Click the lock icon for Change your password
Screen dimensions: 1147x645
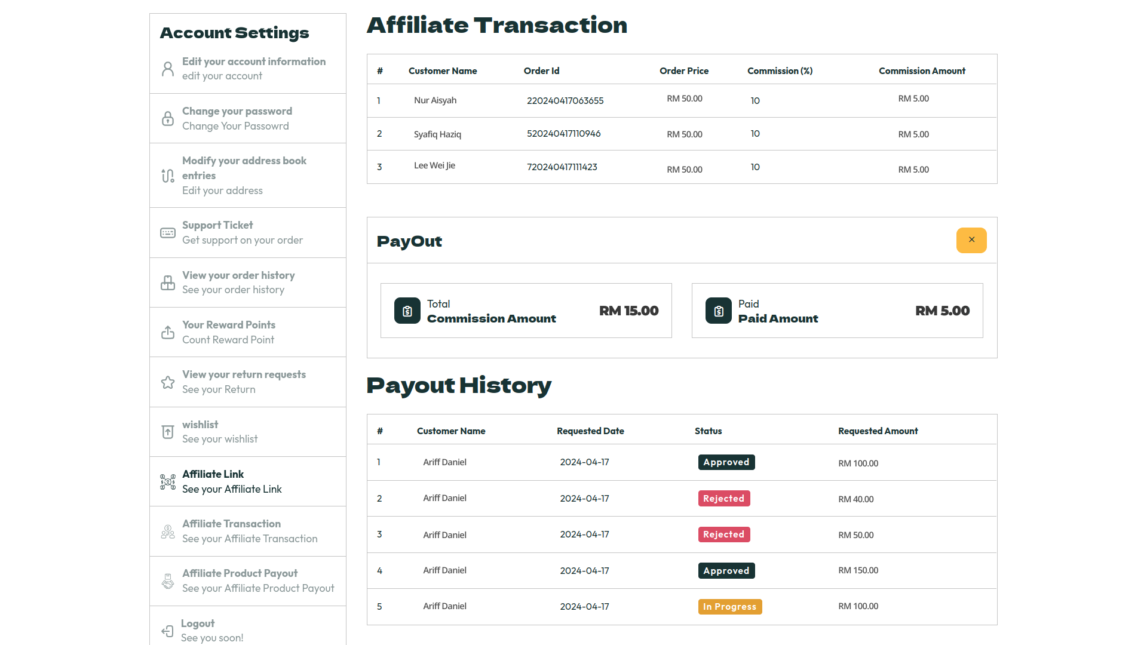[168, 118]
